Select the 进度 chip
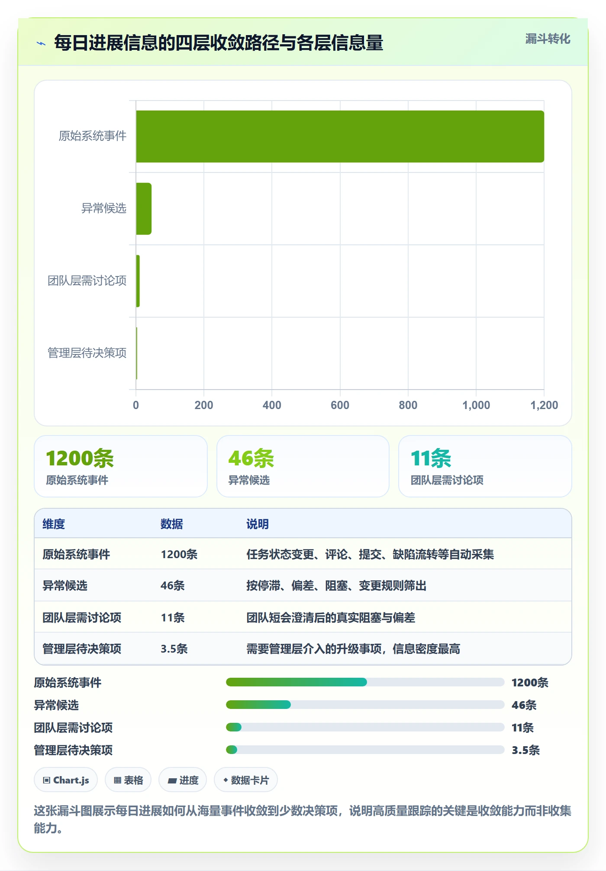606x871 pixels. click(183, 780)
